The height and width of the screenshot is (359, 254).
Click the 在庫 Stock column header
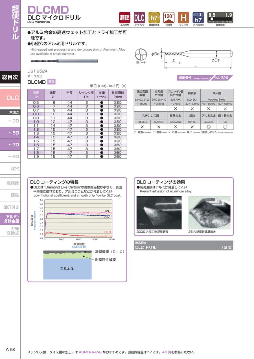click(x=102, y=95)
